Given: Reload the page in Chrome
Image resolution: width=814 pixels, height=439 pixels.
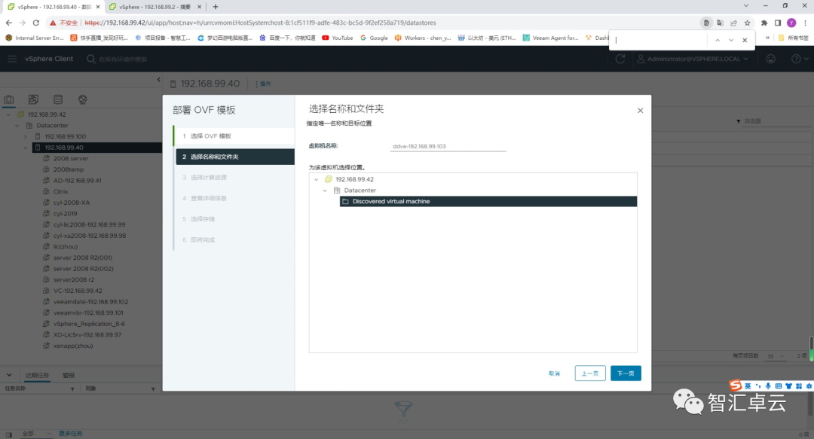Looking at the screenshot, I should click(36, 23).
